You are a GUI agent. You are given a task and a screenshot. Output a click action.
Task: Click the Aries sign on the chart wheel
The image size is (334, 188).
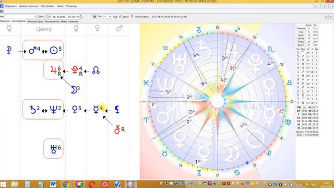(146, 120)
